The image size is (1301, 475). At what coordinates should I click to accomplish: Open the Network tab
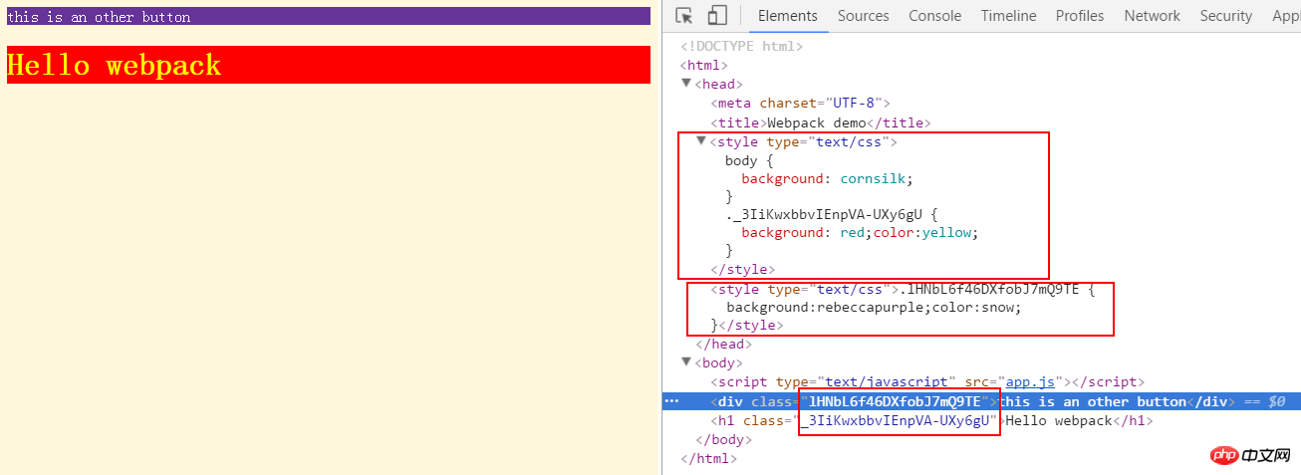1152,16
